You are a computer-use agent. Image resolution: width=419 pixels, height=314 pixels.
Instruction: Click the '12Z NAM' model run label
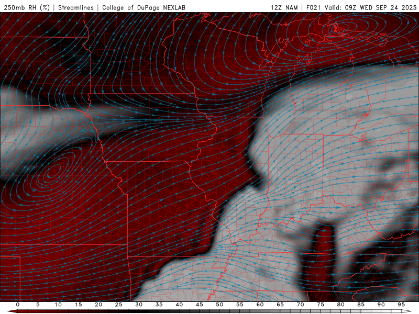284,7
